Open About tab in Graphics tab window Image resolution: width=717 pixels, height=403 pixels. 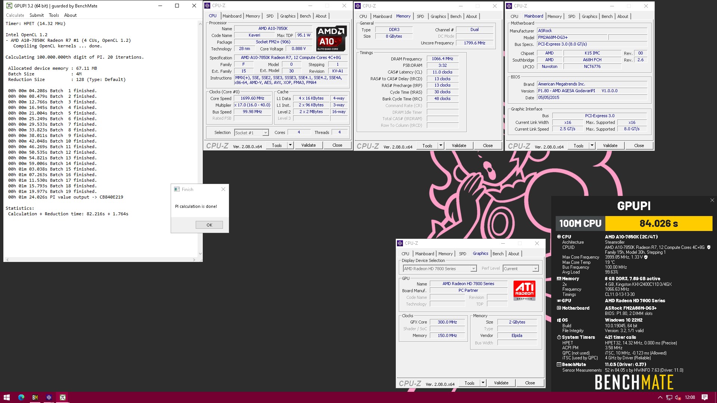[513, 254]
